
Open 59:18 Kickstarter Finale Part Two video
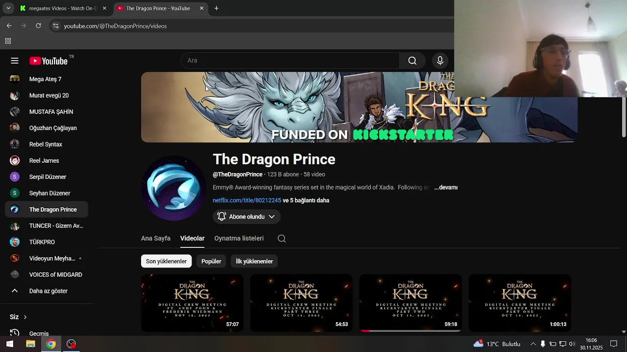pyautogui.click(x=410, y=303)
